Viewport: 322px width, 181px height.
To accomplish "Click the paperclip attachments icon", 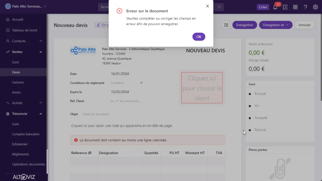I will [280, 169].
